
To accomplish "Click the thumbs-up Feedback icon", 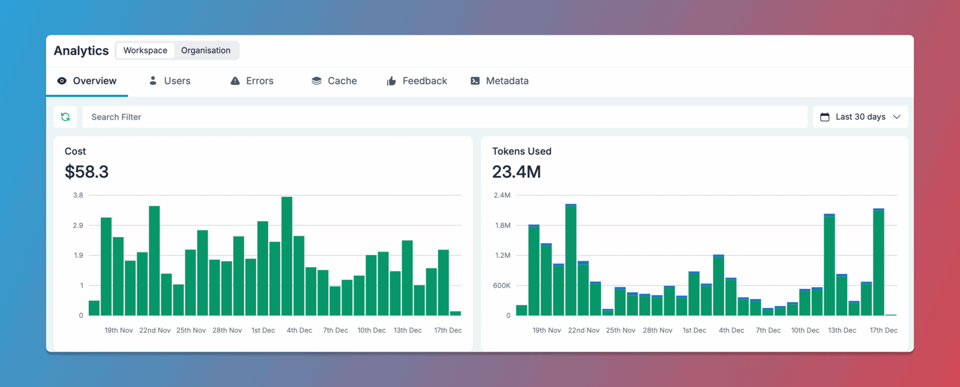I will (x=391, y=80).
